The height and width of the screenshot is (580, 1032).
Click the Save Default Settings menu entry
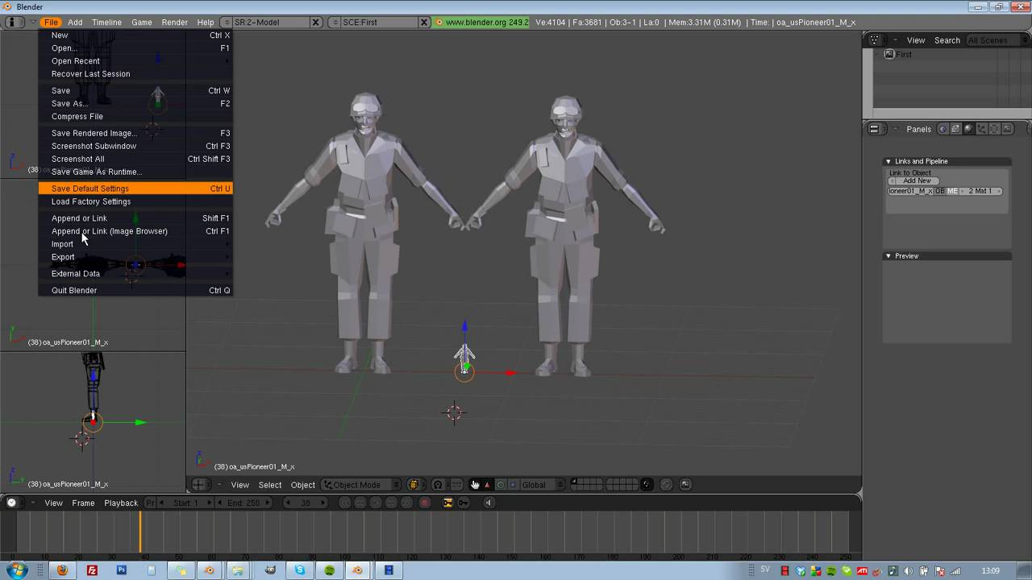pyautogui.click(x=135, y=188)
